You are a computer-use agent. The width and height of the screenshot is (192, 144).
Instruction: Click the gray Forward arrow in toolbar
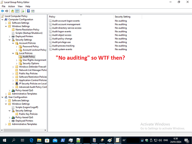pos(7,11)
